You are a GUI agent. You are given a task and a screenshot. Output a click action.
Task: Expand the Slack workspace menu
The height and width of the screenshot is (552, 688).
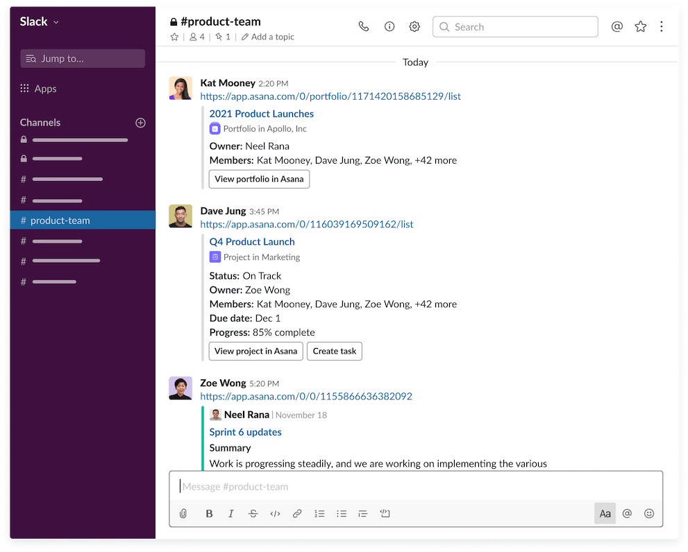(x=39, y=21)
